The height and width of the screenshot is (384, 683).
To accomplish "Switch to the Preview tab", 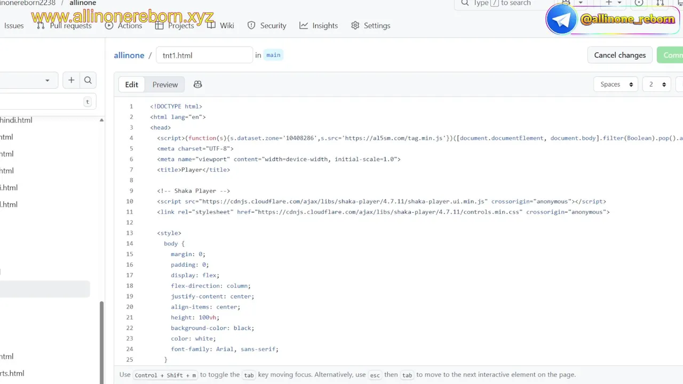I will (165, 85).
